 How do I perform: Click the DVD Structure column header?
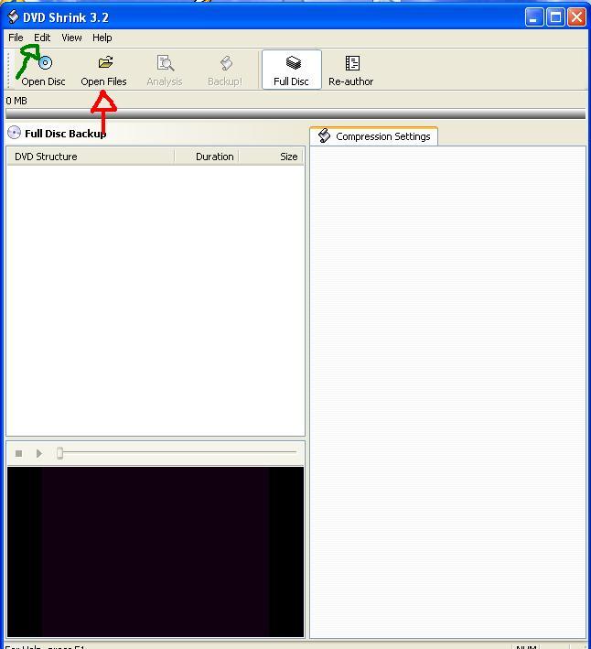91,157
